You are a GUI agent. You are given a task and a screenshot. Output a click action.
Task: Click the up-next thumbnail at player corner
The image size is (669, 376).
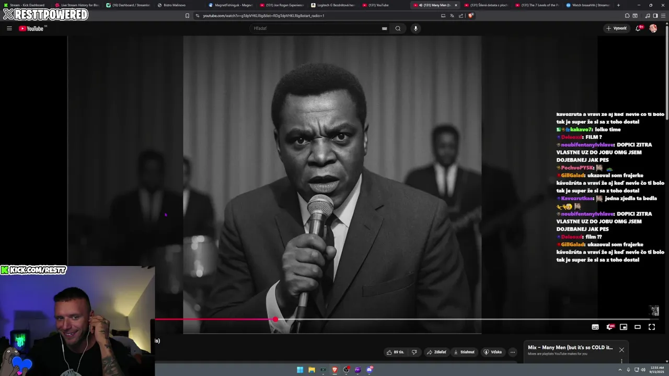click(x=654, y=311)
